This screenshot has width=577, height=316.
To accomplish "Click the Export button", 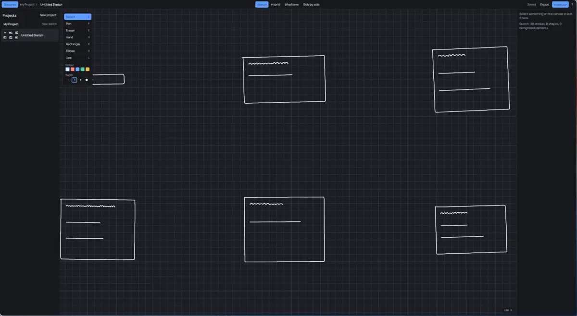I will (544, 4).
